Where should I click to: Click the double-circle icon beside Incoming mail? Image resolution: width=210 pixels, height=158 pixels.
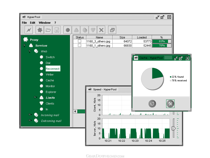(36, 115)
